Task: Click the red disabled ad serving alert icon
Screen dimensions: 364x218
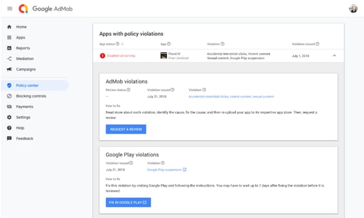Action: [x=103, y=56]
